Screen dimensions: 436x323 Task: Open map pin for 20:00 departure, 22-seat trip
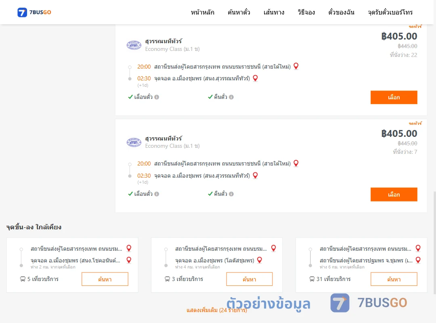click(296, 66)
